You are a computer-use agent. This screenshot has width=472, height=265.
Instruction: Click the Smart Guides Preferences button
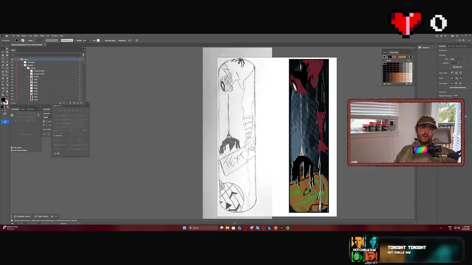[458, 87]
